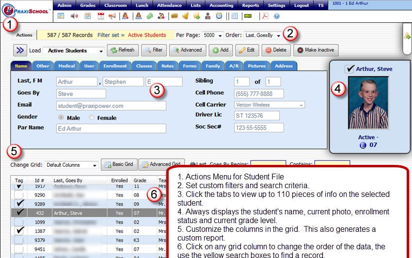This screenshot has height=258, width=412.
Task: Expand the Load Active Students dropdown
Action: 73,50
